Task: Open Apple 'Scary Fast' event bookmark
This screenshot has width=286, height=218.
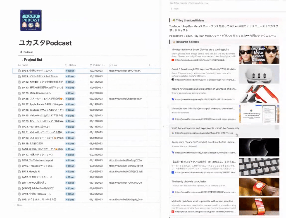Action: (204, 147)
